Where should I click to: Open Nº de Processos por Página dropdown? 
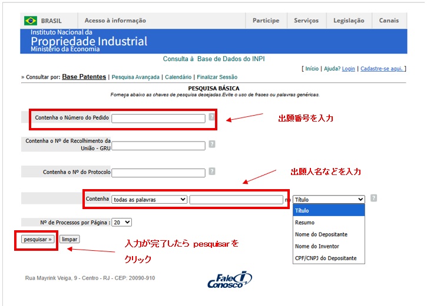click(122, 223)
